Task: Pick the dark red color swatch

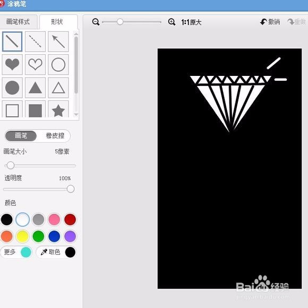Action: (70, 219)
